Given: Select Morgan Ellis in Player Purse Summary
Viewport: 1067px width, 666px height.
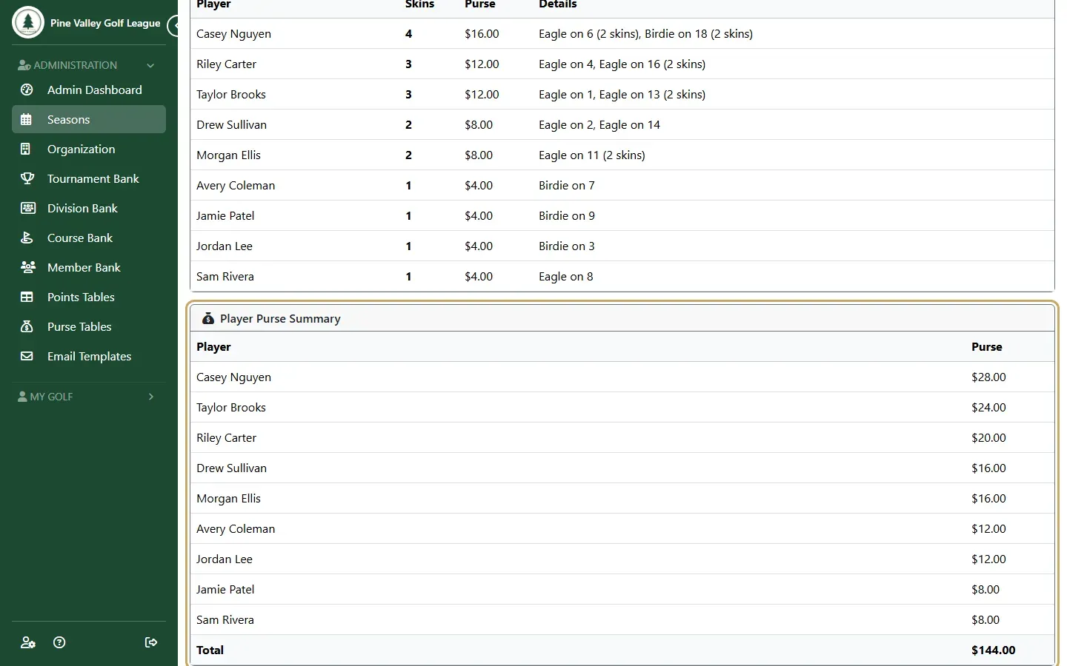Looking at the screenshot, I should pyautogui.click(x=228, y=499).
